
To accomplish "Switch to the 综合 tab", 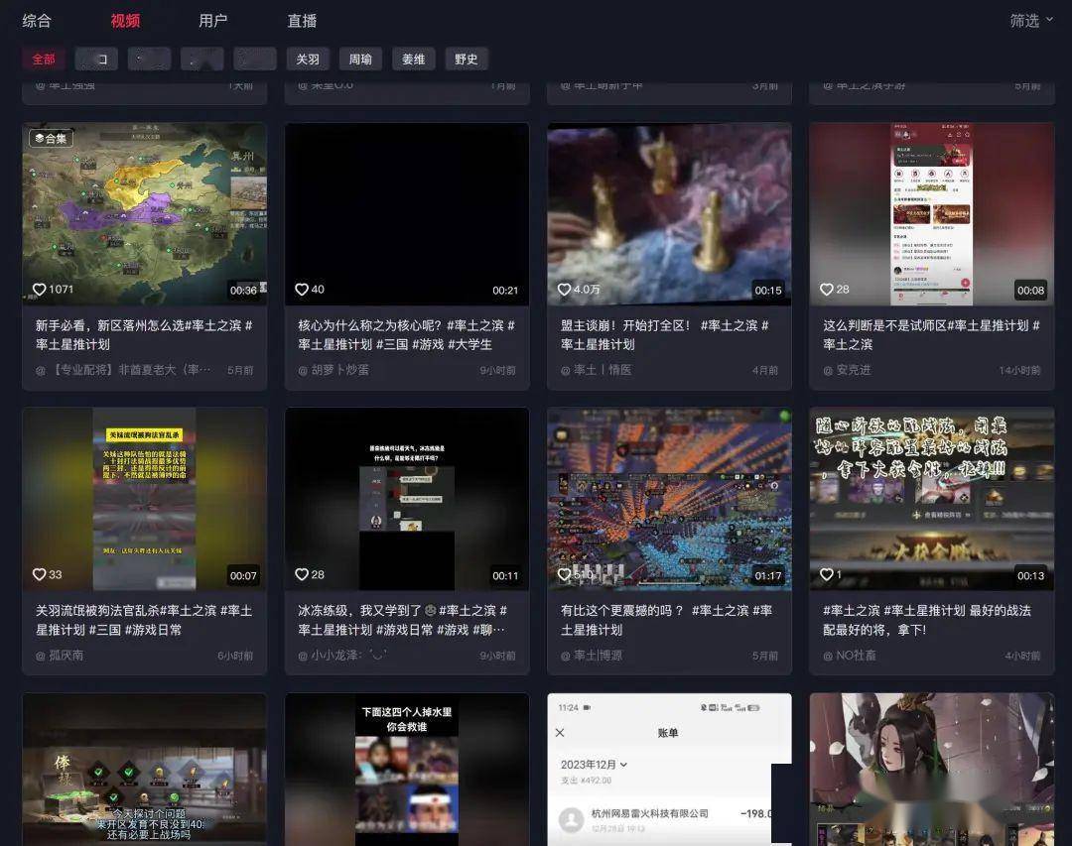I will click(x=37, y=21).
